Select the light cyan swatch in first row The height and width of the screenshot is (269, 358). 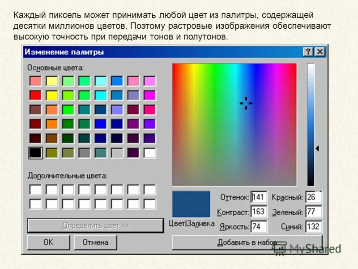pos(101,81)
